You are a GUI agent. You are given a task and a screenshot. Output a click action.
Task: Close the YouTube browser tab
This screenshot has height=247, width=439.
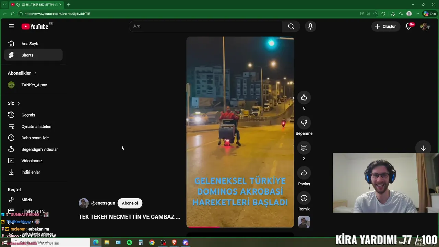pyautogui.click(x=60, y=4)
